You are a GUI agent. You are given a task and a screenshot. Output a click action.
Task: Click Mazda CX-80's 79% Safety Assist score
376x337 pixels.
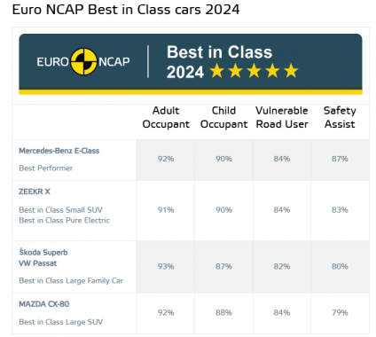point(340,312)
